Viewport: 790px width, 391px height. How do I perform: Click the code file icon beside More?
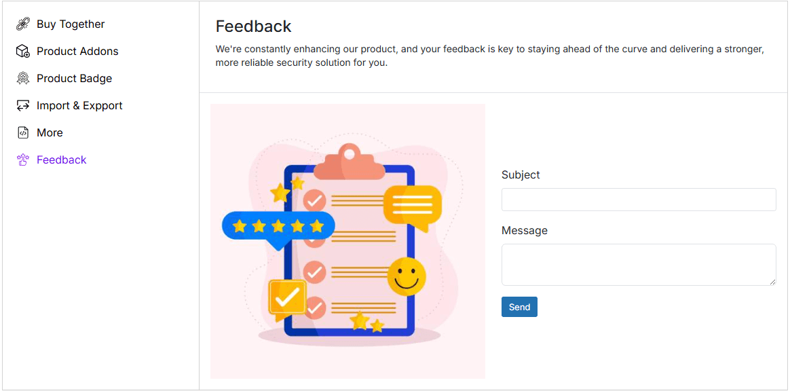(x=22, y=132)
